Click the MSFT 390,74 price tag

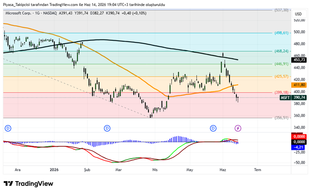pos(293,98)
